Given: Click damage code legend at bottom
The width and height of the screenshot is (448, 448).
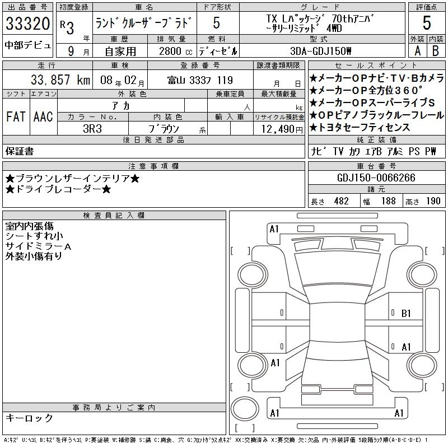Looking at the screenshot, I should pos(216,440).
